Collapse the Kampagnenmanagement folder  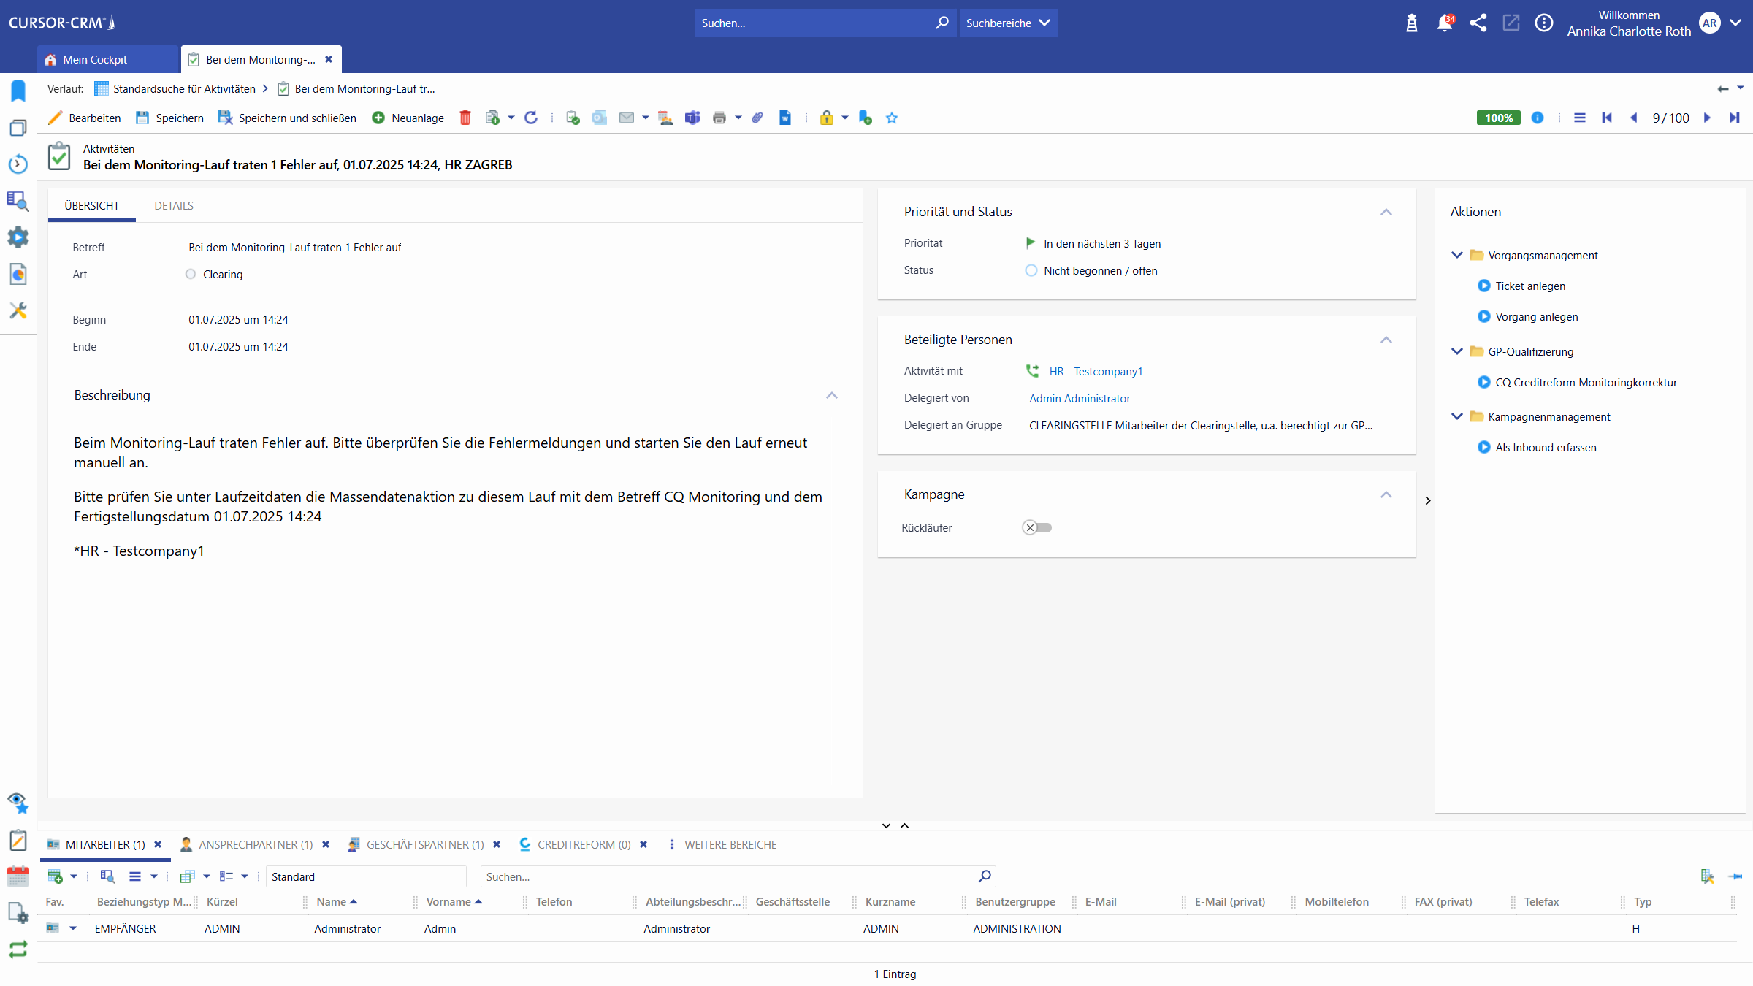click(1457, 416)
